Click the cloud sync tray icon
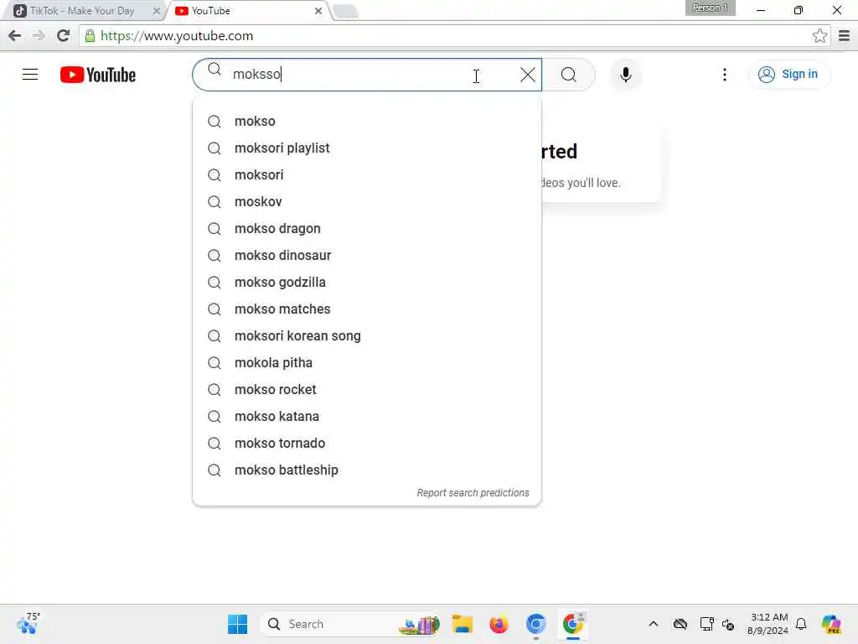The width and height of the screenshot is (858, 644). click(680, 624)
